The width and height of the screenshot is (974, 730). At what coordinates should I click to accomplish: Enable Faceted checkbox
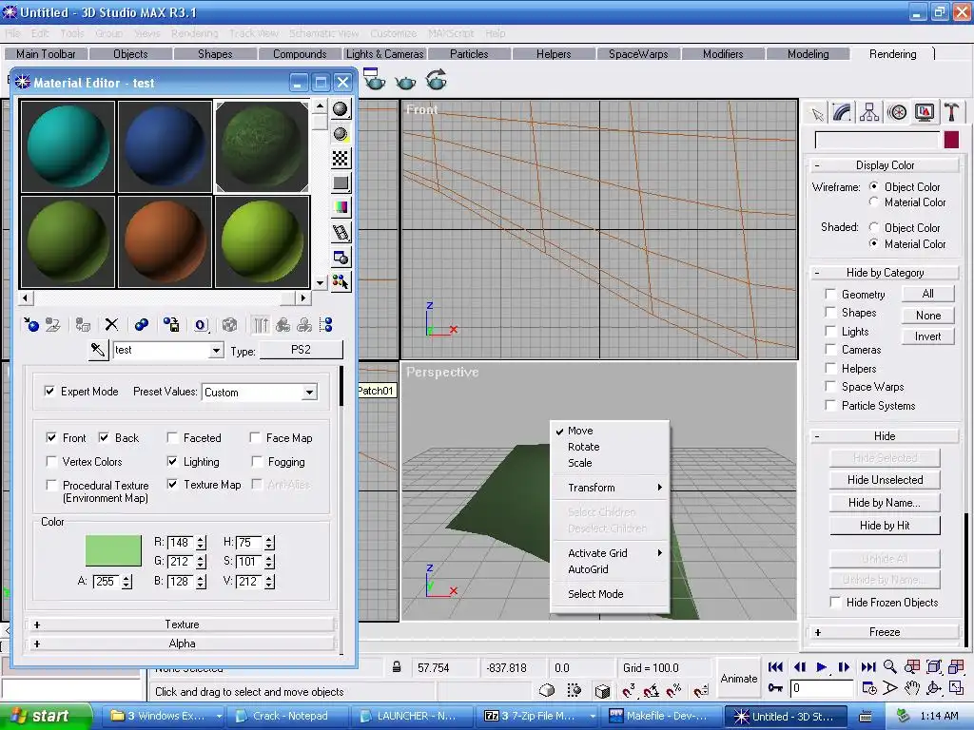[173, 437]
